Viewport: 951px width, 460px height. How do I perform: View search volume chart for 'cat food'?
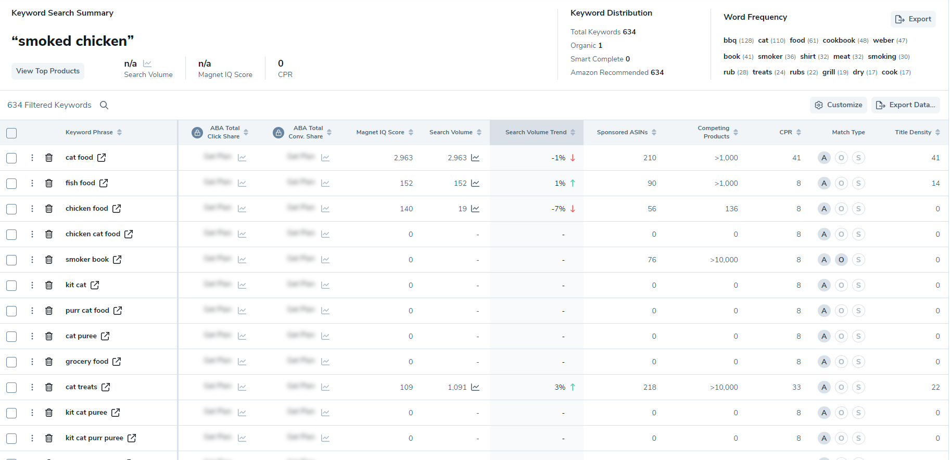(475, 158)
